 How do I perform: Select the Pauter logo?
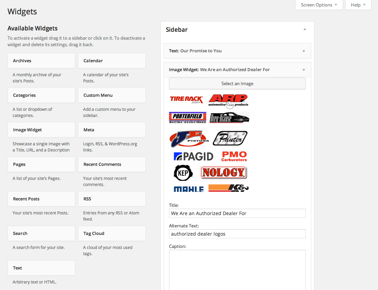click(230, 138)
